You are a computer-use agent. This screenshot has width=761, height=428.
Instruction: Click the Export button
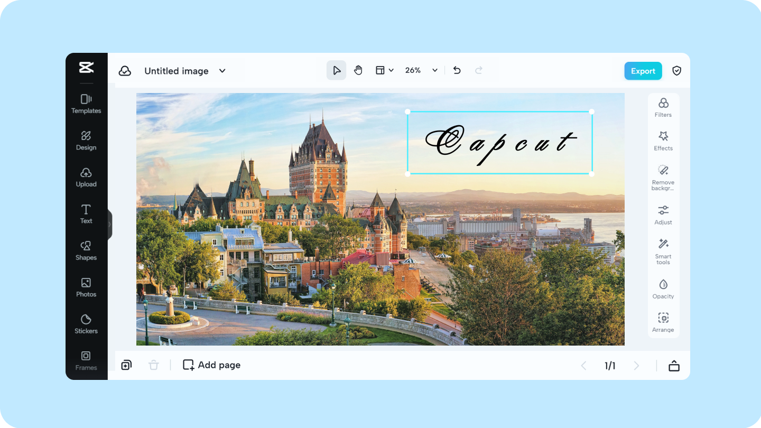coord(643,70)
